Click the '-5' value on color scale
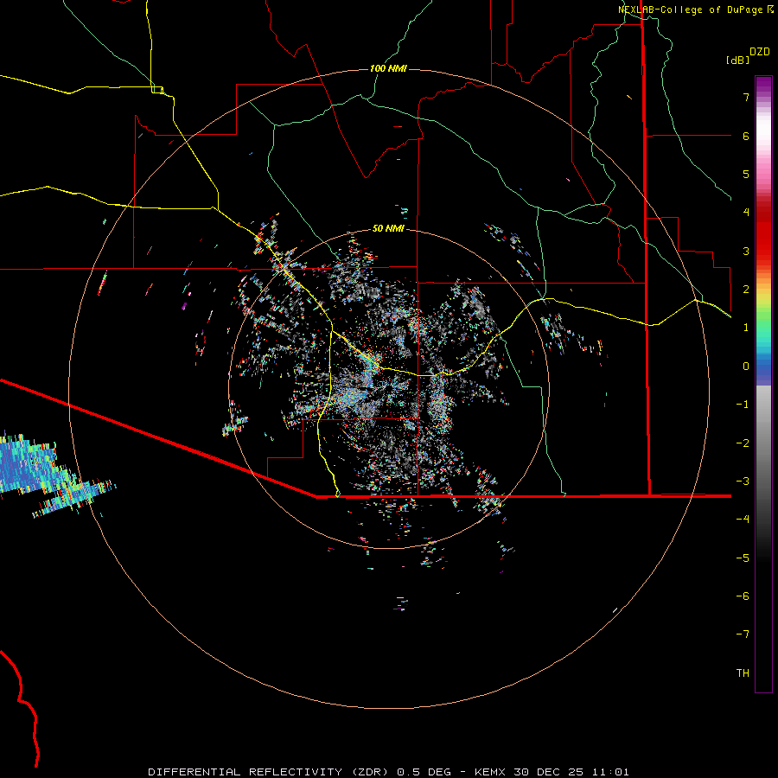Screen dimensions: 778x778 pyautogui.click(x=743, y=558)
